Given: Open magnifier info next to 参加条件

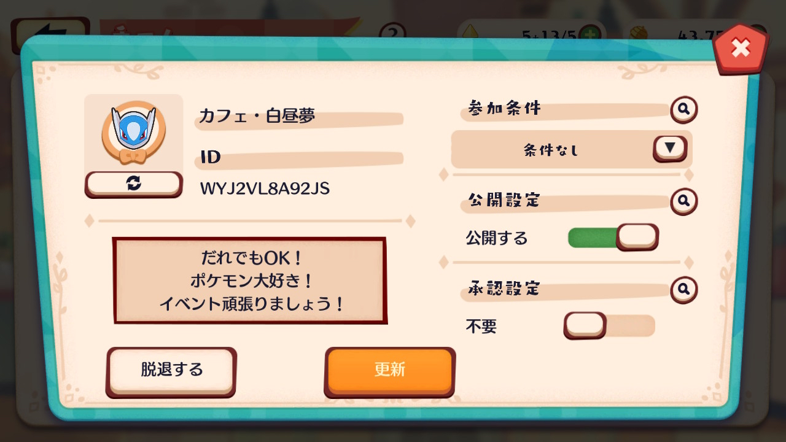Looking at the screenshot, I should click(x=683, y=110).
